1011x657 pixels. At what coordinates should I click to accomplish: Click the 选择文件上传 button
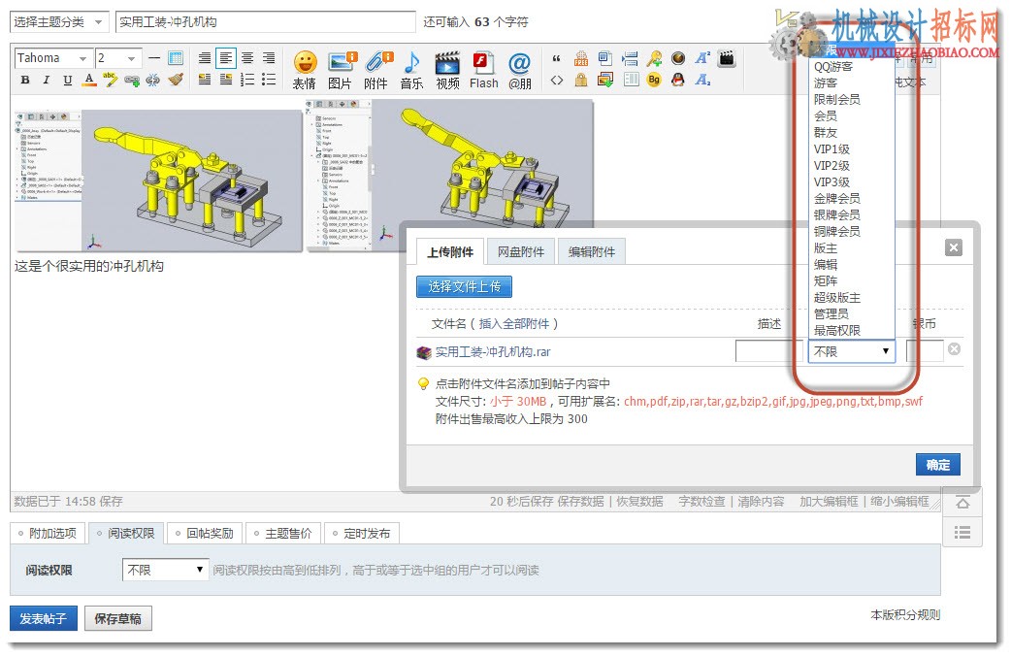click(x=464, y=286)
